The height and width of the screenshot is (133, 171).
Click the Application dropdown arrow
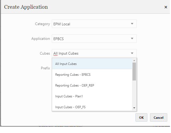point(132,39)
